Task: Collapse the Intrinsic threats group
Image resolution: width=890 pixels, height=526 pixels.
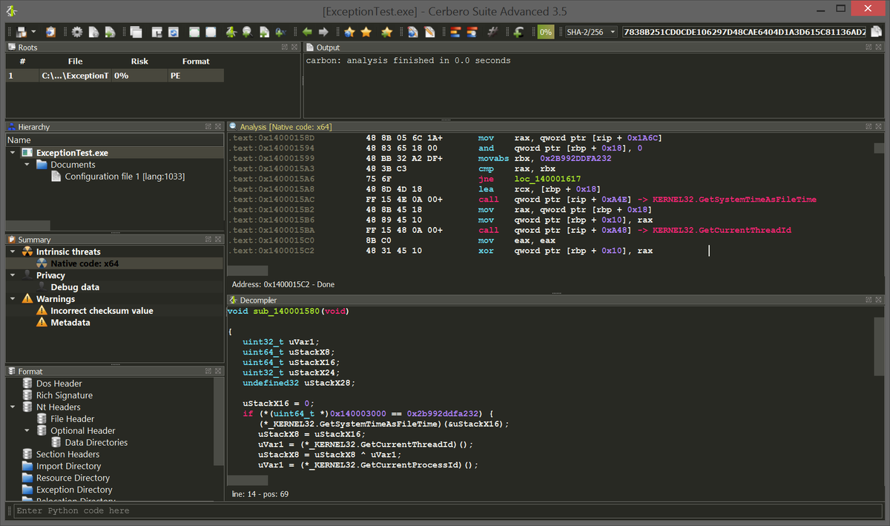Action: [13, 252]
